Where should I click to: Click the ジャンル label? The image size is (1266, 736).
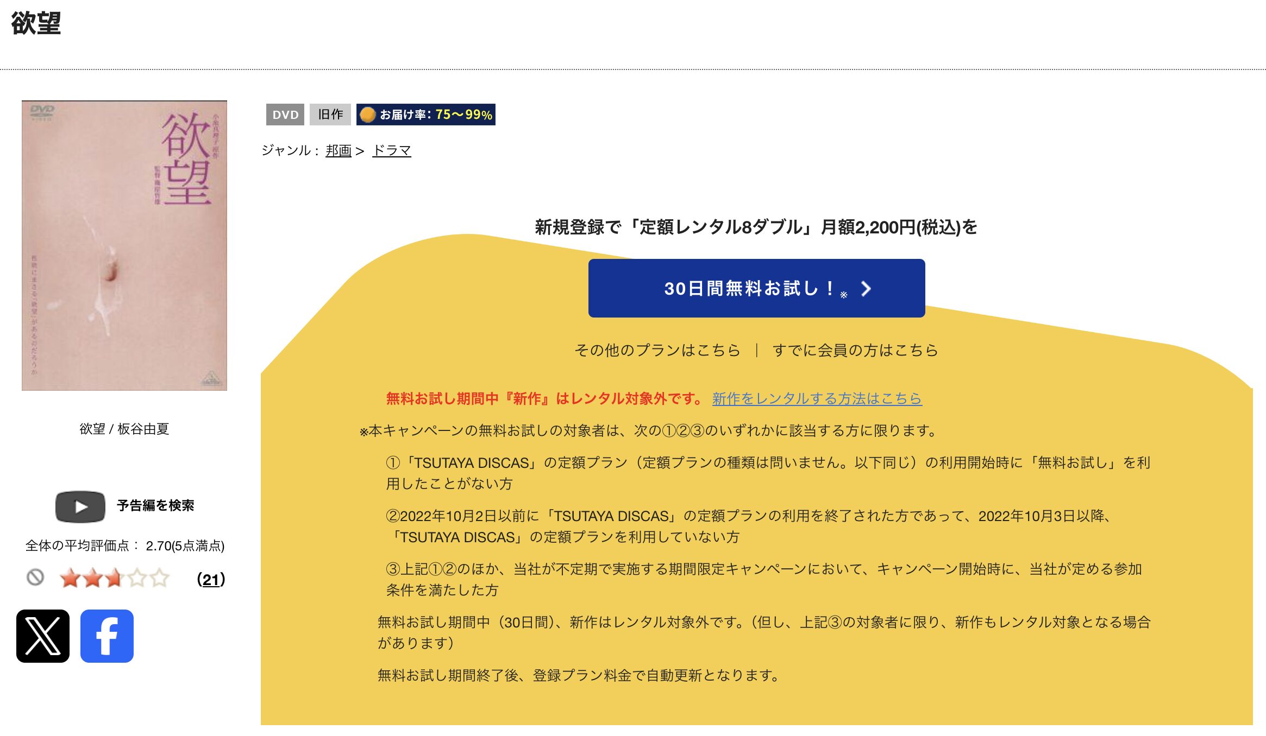[x=290, y=150]
